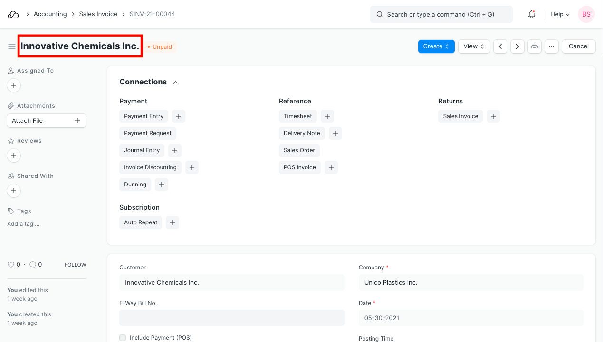
Task: Add a new Delivery Note with plus
Action: tap(335, 133)
